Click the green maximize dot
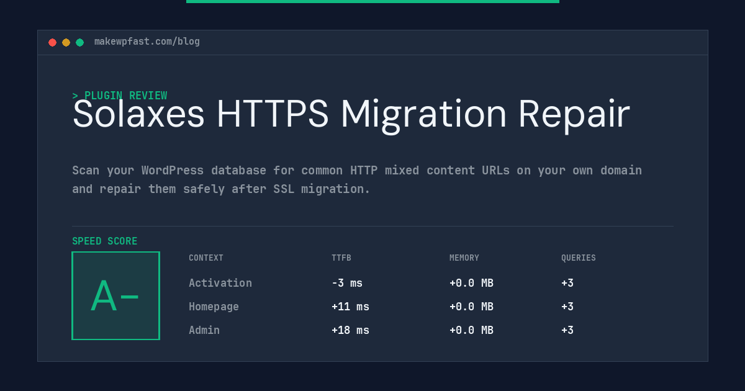Image resolution: width=745 pixels, height=391 pixels. 79,42
